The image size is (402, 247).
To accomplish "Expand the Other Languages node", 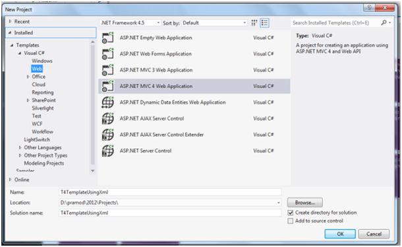I will pos(20,147).
